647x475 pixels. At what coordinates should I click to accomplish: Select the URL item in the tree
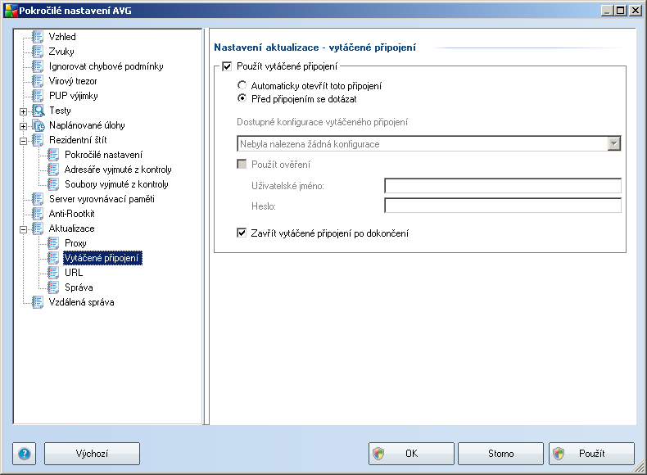pos(74,273)
